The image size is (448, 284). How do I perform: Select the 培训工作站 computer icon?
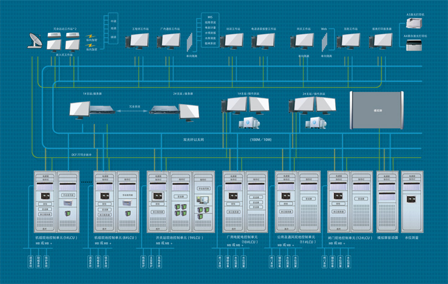coord(231,41)
